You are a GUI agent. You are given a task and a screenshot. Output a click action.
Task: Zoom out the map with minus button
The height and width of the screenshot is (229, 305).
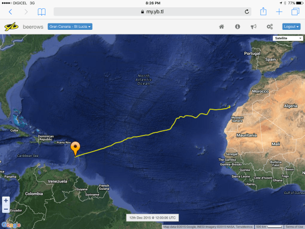tap(6, 209)
